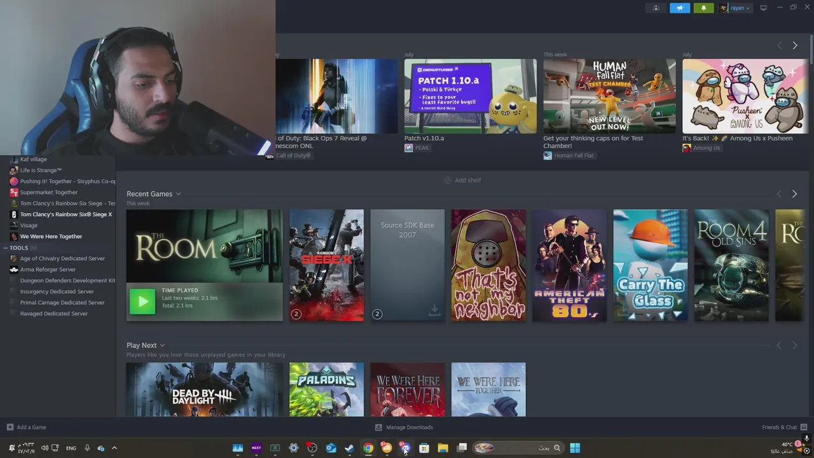Viewport: 814px width, 458px height.
Task: Open We Were Here Forever cover
Action: point(408,390)
